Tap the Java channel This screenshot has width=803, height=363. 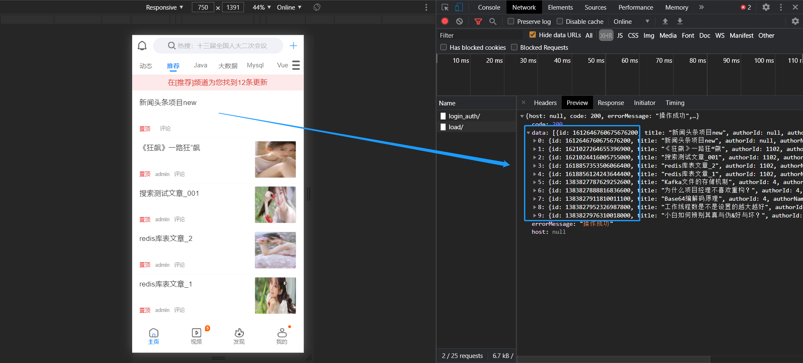[x=200, y=65]
